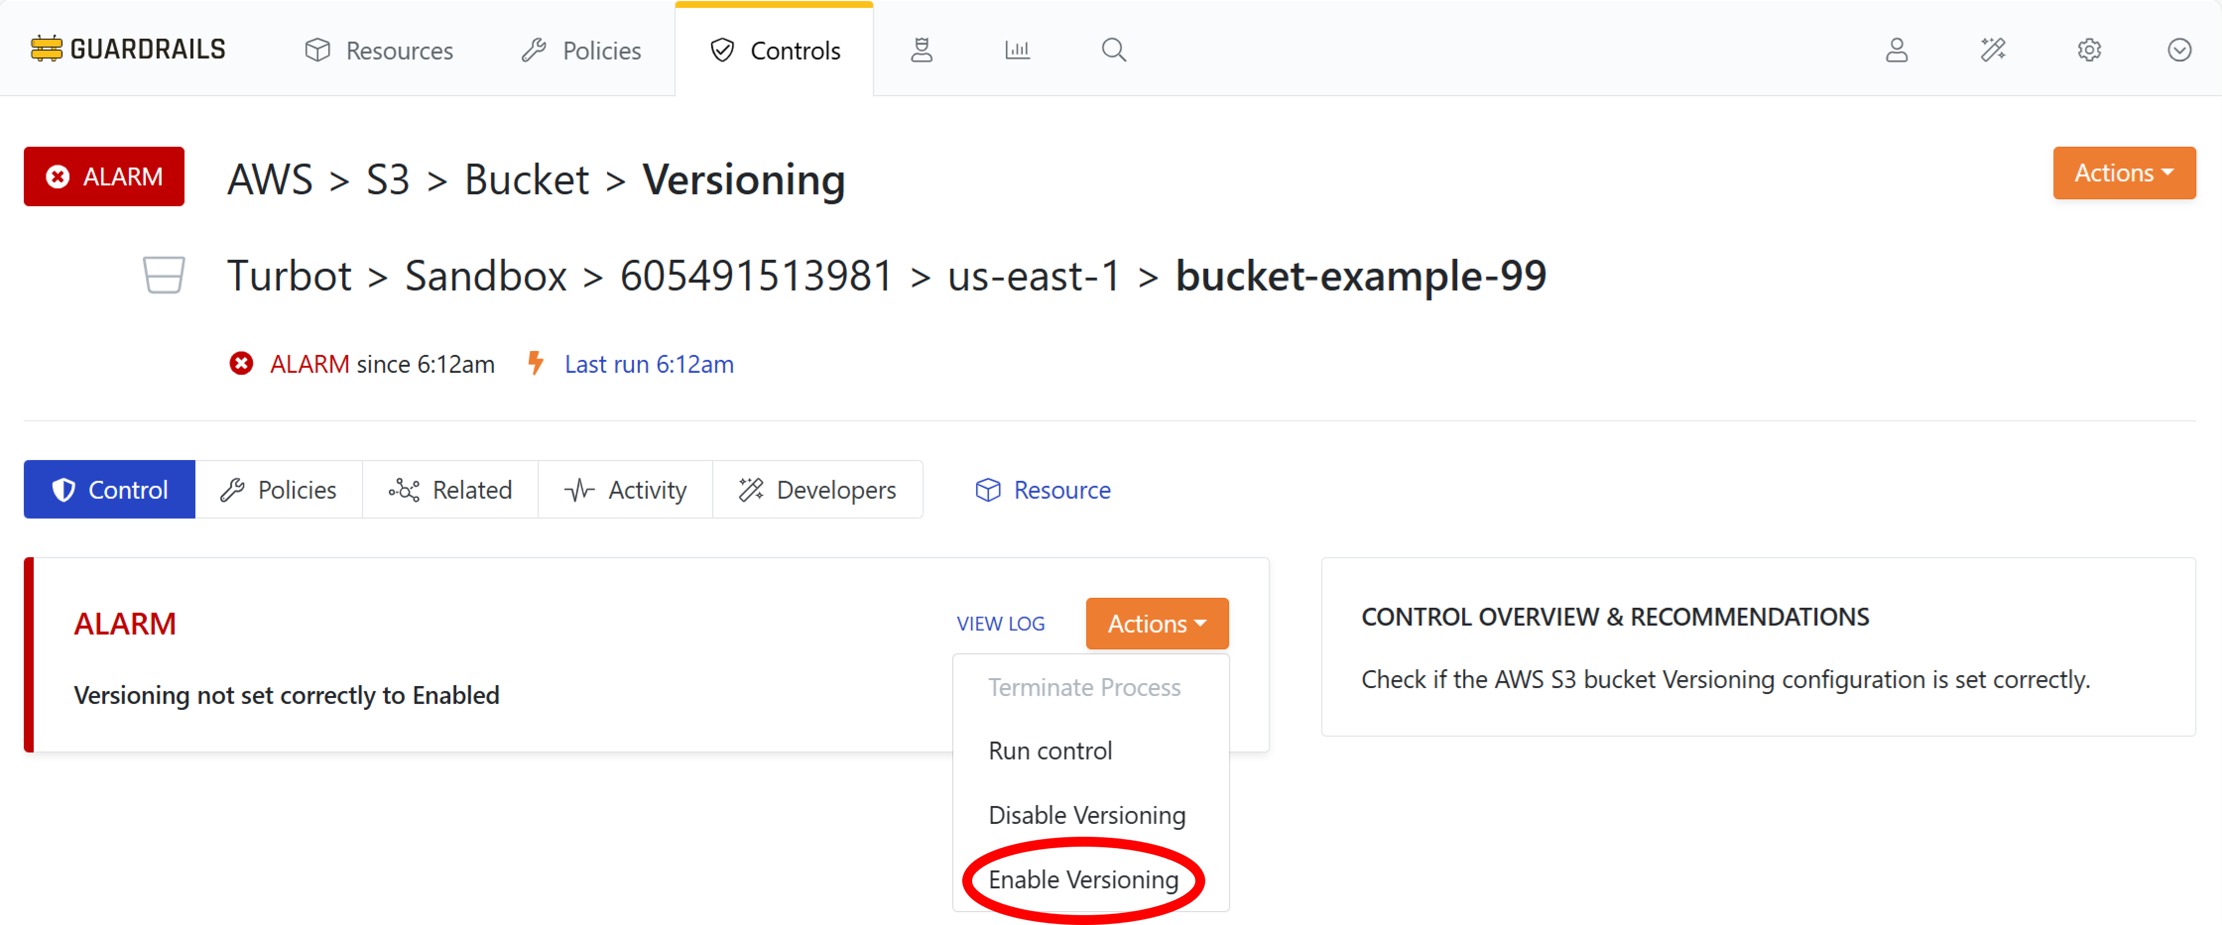Expand the Actions dropdown at top right
Screen dimensions: 2222x925
[x=2124, y=173]
